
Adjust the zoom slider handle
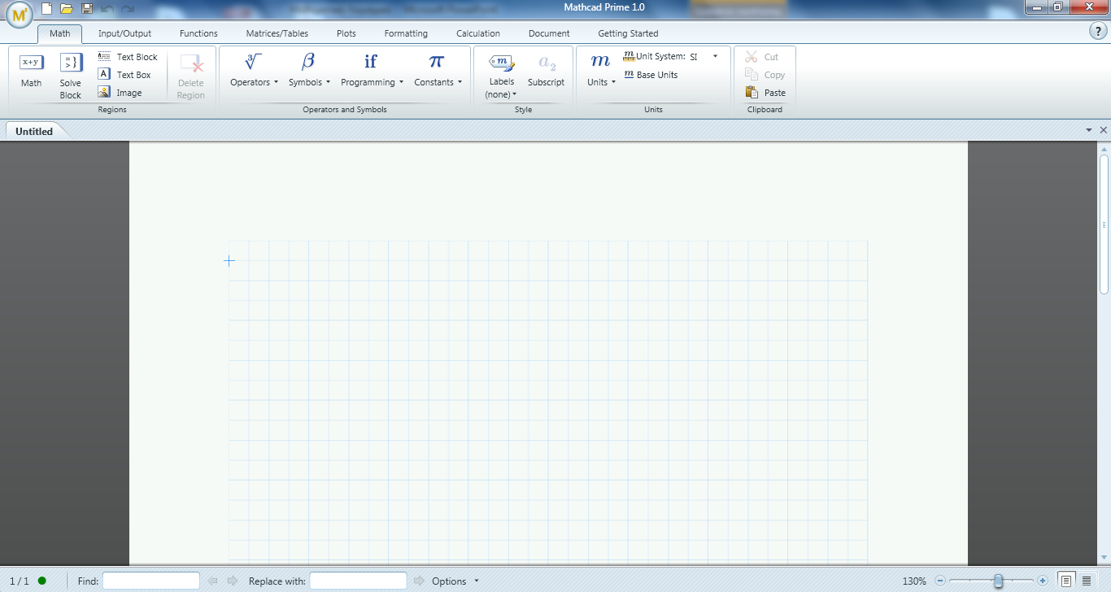[998, 581]
